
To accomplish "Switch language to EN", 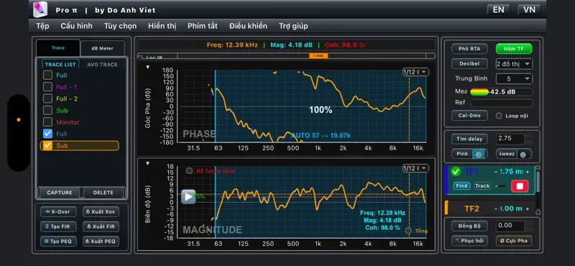I will click(498, 10).
